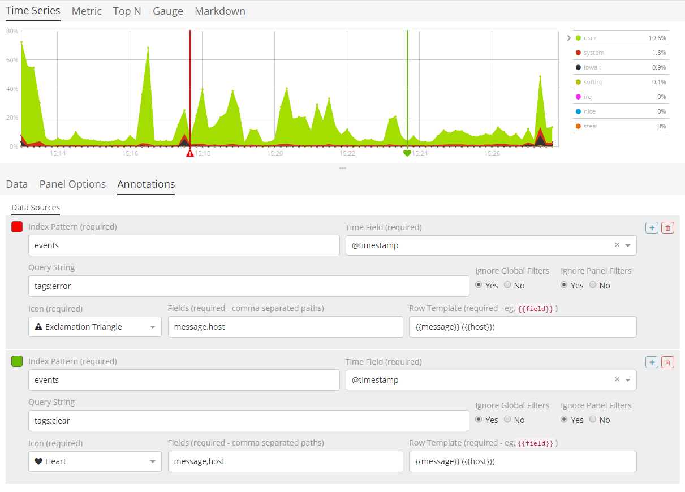Open the Exclamation Triangle icon dropdown
This screenshot has width=685, height=492.
pyautogui.click(x=95, y=327)
